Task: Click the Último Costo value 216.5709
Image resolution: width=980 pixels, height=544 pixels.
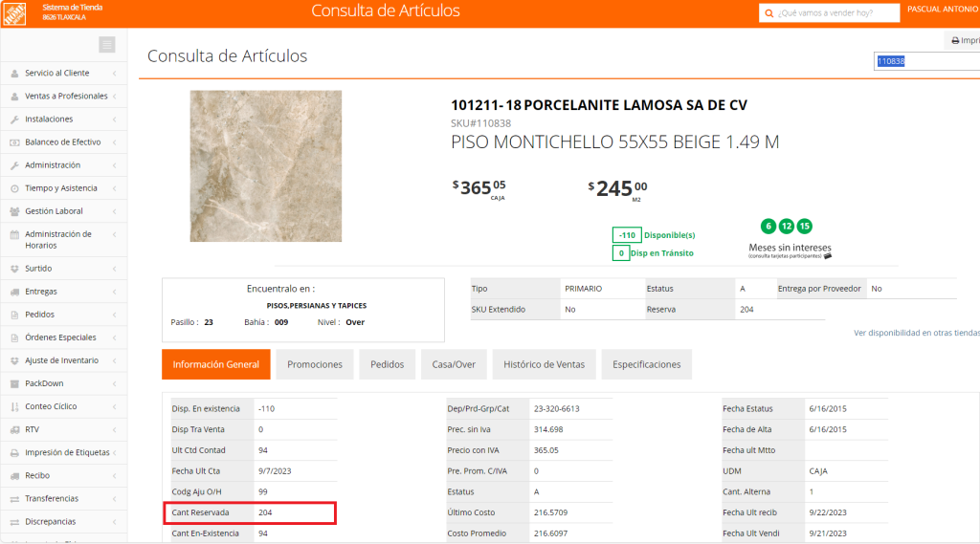Action: (550, 512)
